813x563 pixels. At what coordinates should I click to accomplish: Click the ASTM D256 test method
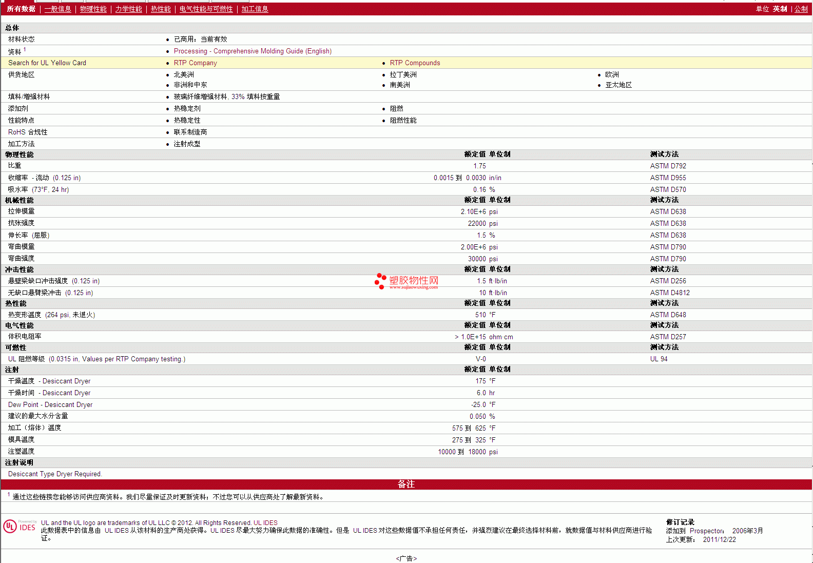668,281
